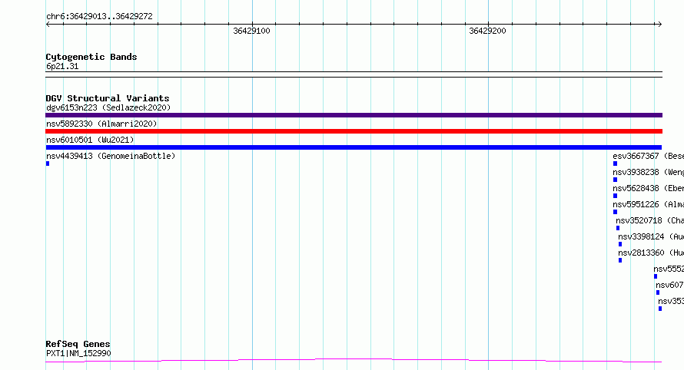
Task: Click the nsv2813360 variant label
Action: (651, 253)
